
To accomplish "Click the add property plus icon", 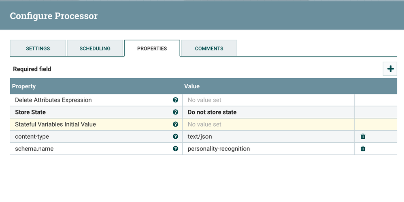I will 390,69.
